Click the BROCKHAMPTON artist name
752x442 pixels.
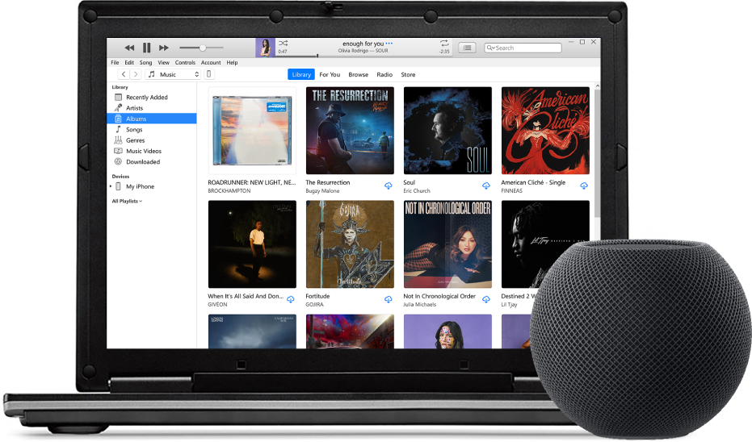click(229, 191)
